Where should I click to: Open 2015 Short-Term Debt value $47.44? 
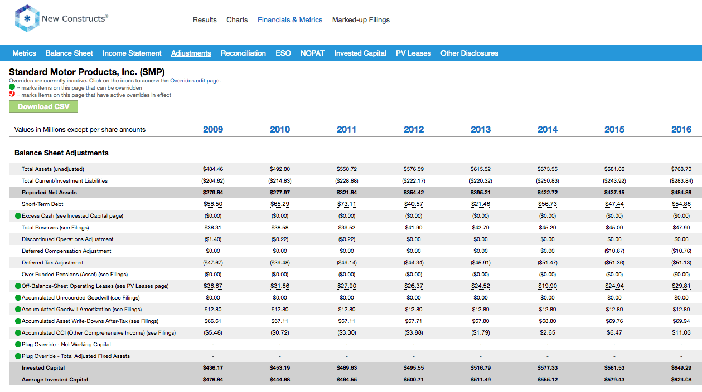coord(614,204)
